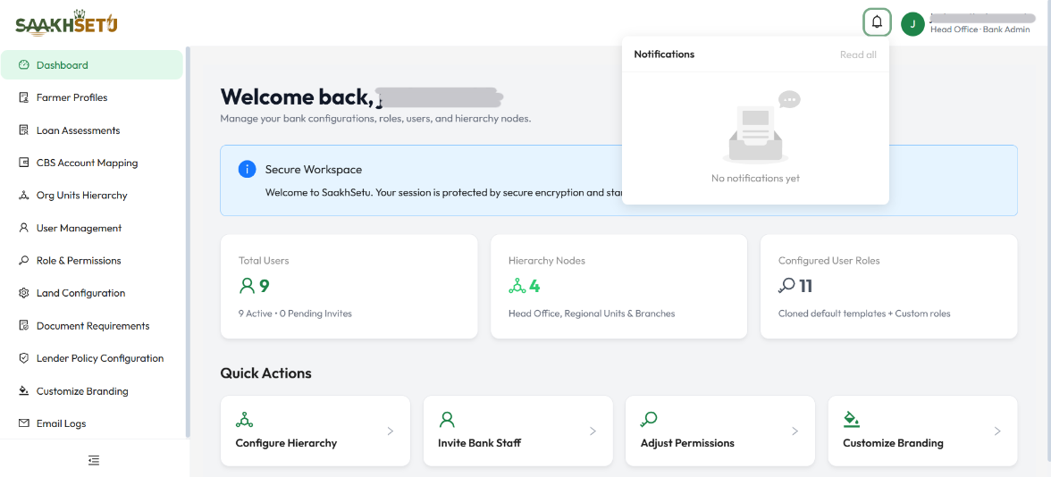1051x477 pixels.
Task: Click the Farmer Profiles sidebar icon
Action: pos(24,98)
